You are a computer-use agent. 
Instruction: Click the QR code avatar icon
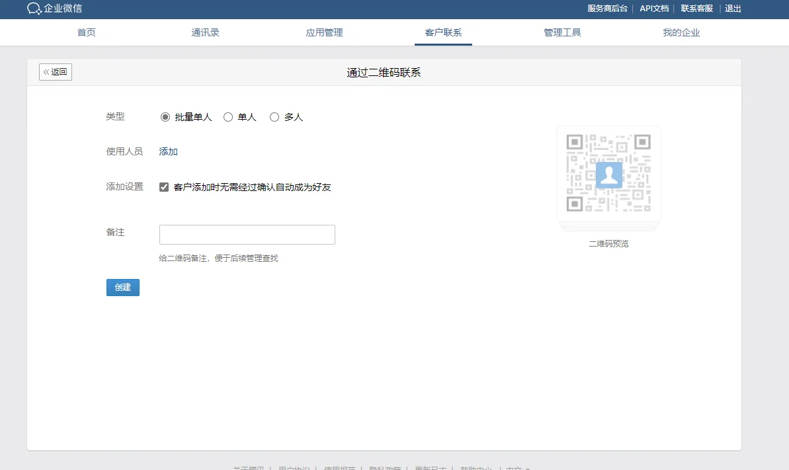pyautogui.click(x=608, y=175)
